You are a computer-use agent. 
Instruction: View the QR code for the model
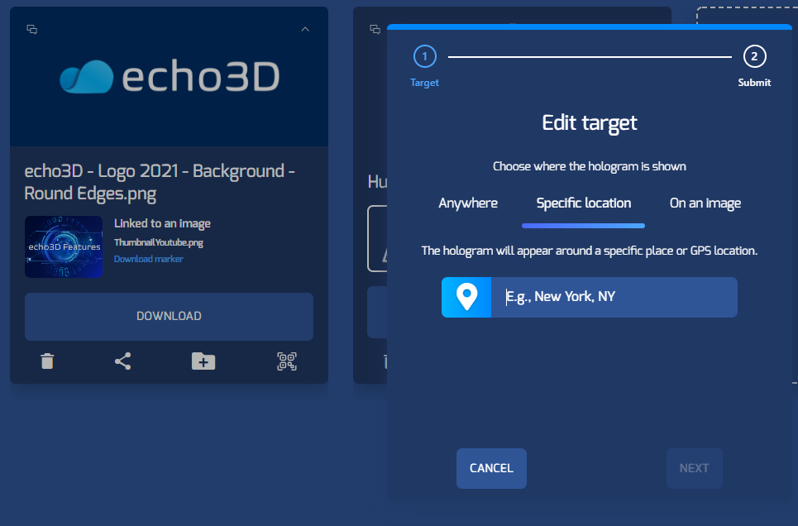point(287,361)
